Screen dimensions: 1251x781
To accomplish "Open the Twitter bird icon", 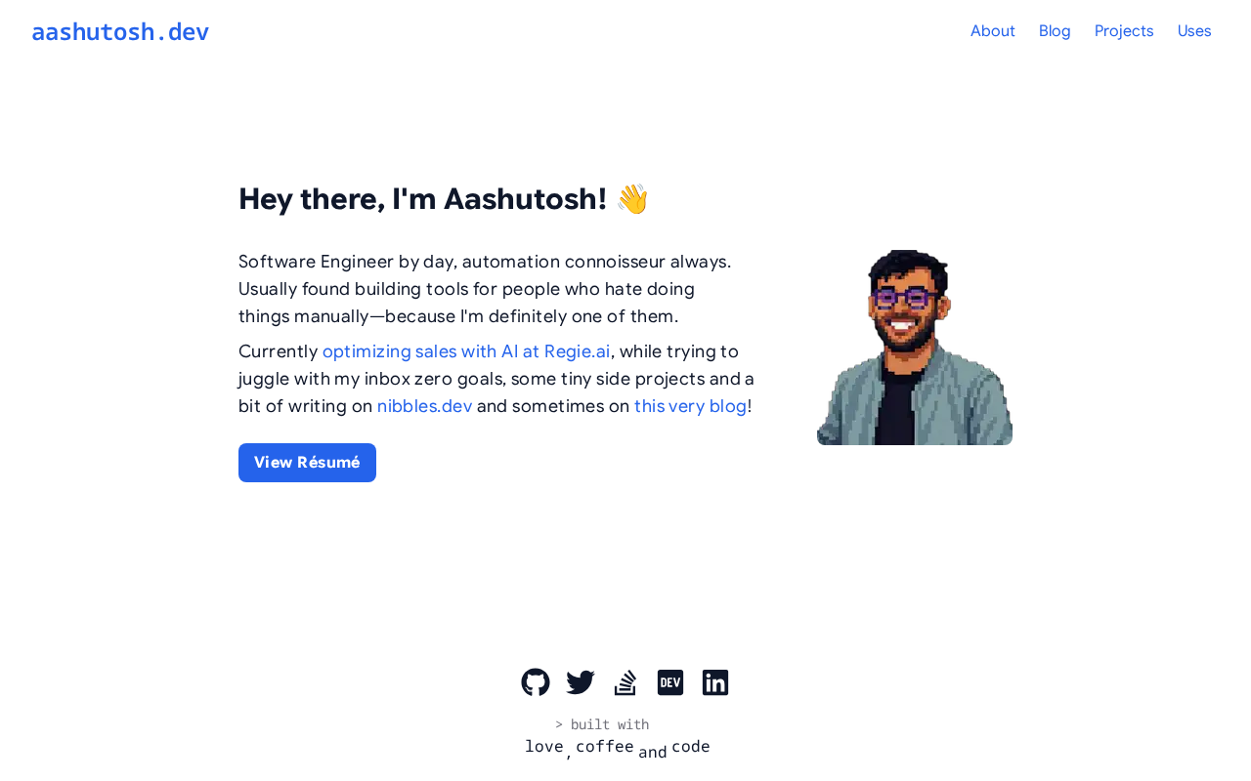I will [x=581, y=682].
